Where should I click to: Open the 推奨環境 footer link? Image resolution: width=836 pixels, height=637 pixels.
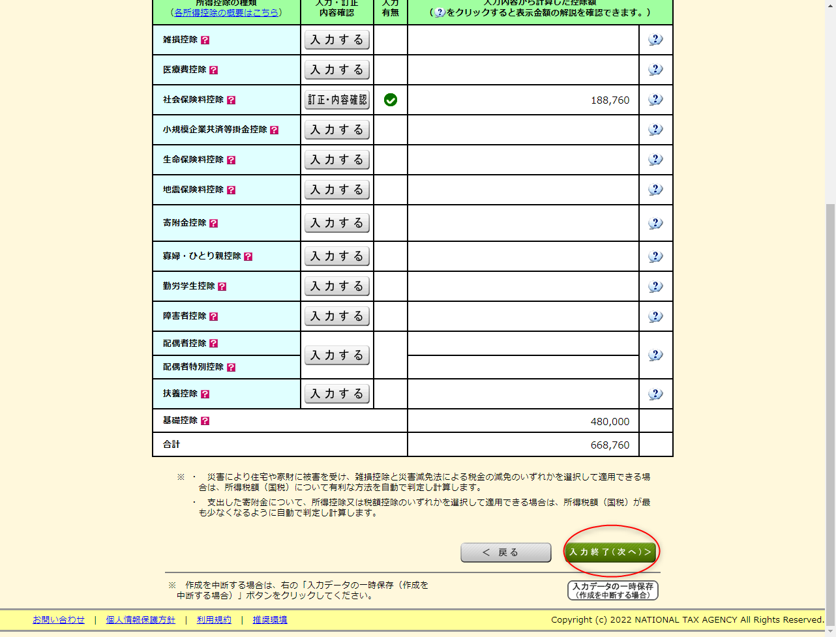[x=270, y=620]
